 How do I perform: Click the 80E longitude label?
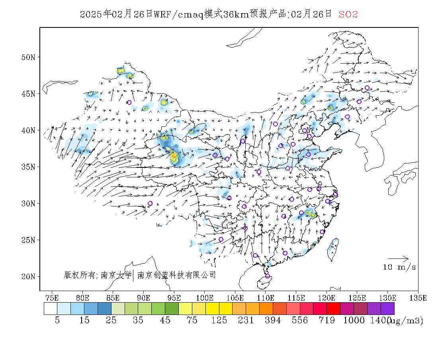pyautogui.click(x=82, y=298)
